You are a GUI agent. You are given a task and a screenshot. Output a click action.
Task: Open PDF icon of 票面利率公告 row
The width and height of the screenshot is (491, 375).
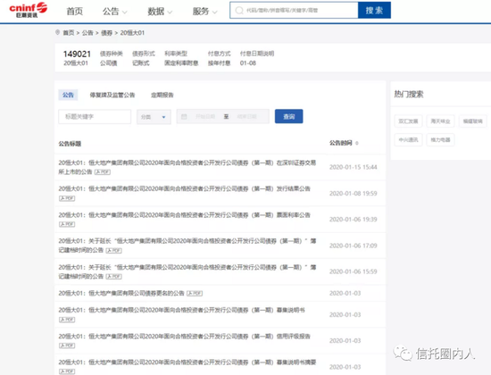pos(67,224)
